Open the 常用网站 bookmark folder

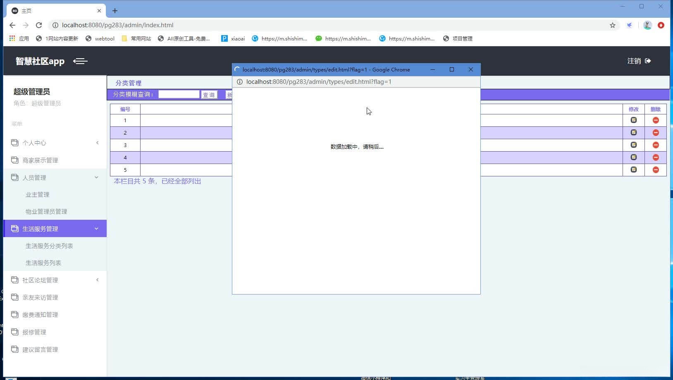point(136,38)
